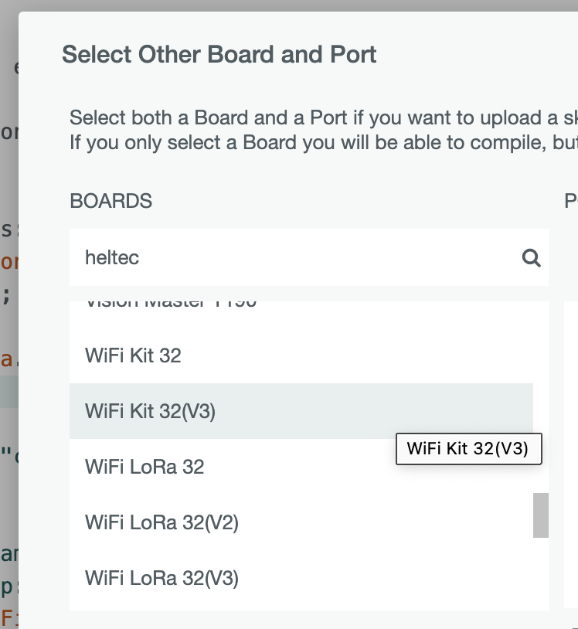Focus the board search field containing "heltec"
Screen dimensions: 578x629
coord(294,257)
